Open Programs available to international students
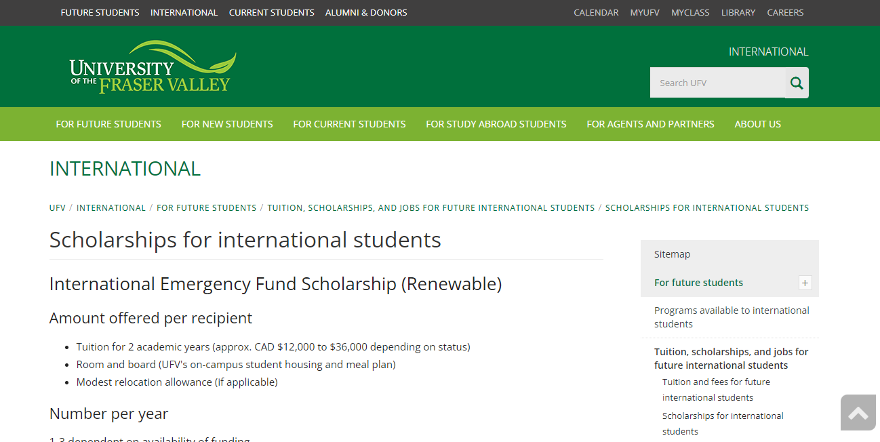The height and width of the screenshot is (442, 880). click(732, 317)
